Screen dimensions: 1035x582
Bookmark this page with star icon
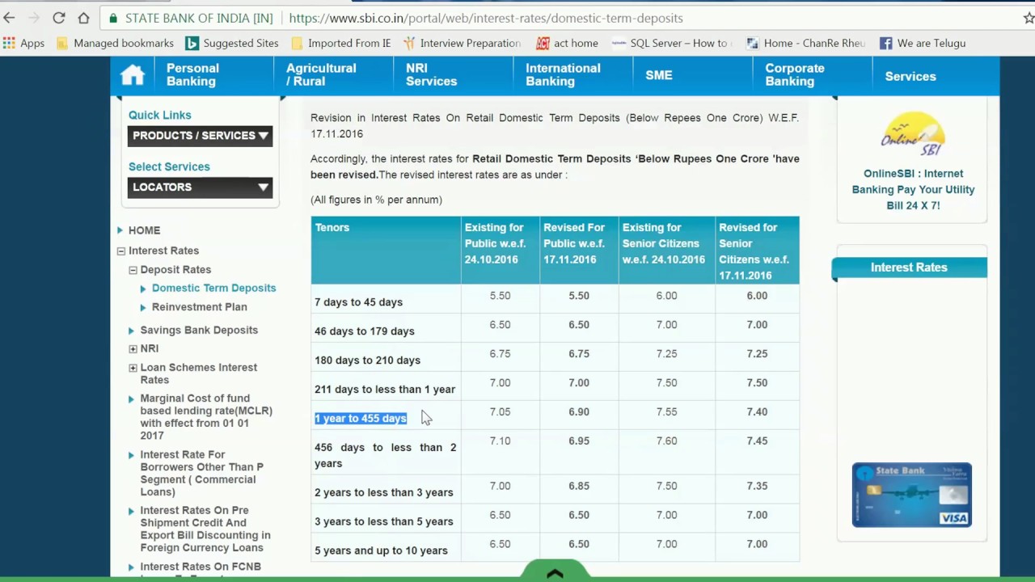pos(1029,18)
